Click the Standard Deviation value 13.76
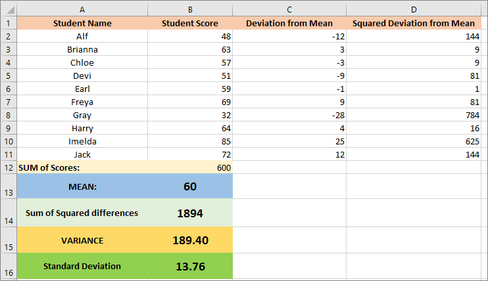488x281 pixels. point(190,266)
